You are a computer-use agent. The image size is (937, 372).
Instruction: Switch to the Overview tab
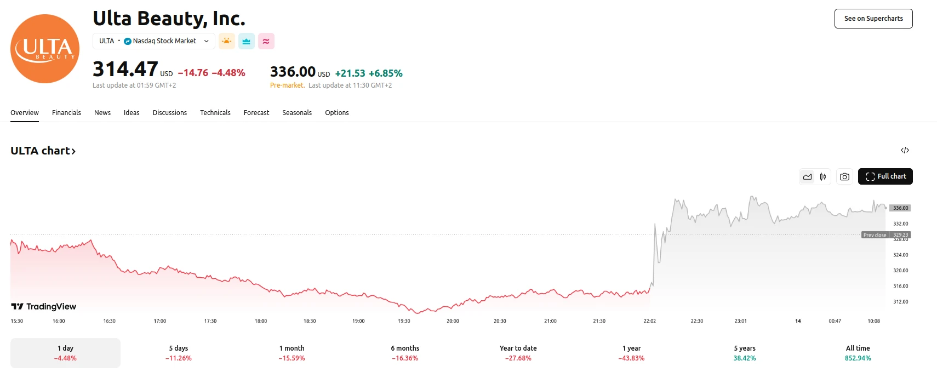pyautogui.click(x=25, y=113)
